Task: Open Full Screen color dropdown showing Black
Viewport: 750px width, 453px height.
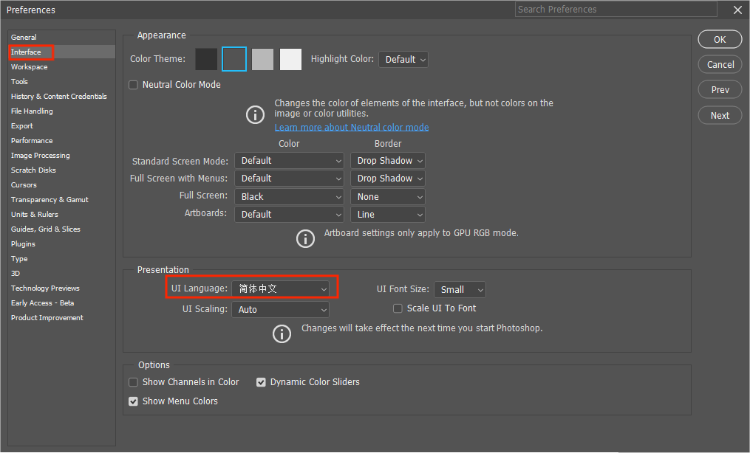Action: (289, 197)
